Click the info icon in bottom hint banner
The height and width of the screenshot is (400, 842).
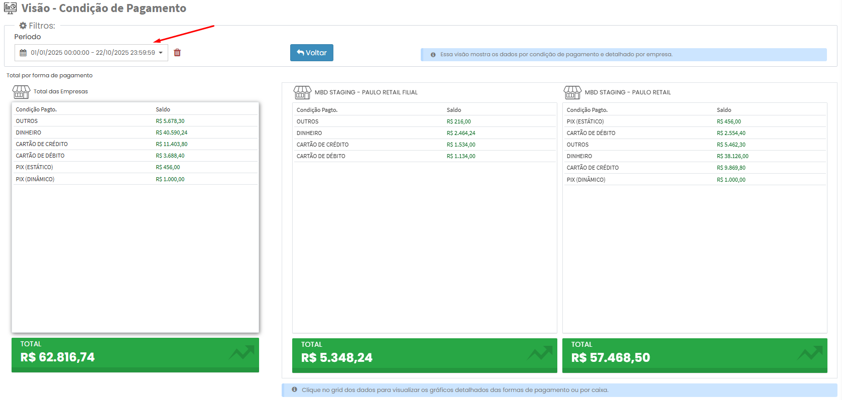click(x=294, y=389)
